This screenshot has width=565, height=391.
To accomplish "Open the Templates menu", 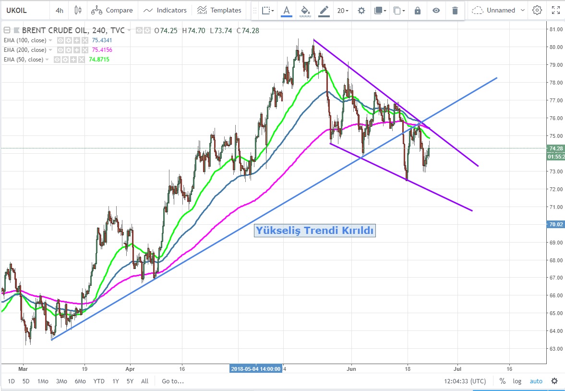I will pos(220,10).
